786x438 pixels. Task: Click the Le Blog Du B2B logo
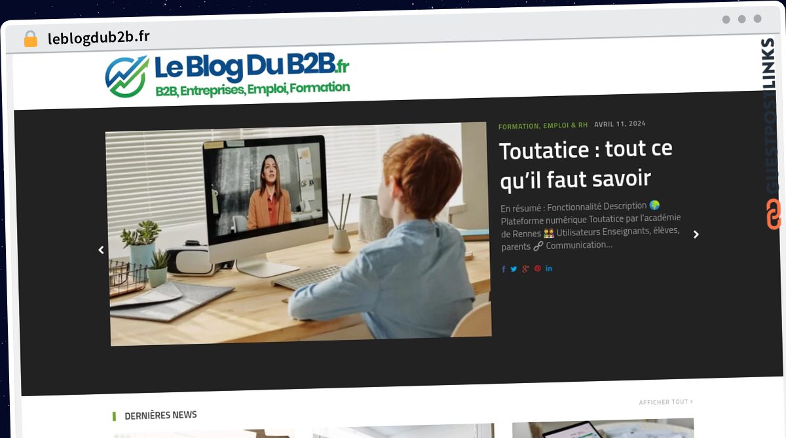[227, 76]
